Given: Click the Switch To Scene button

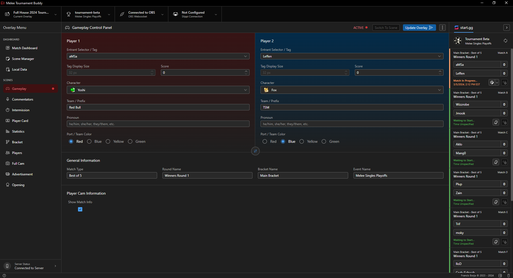Looking at the screenshot, I should point(386,28).
